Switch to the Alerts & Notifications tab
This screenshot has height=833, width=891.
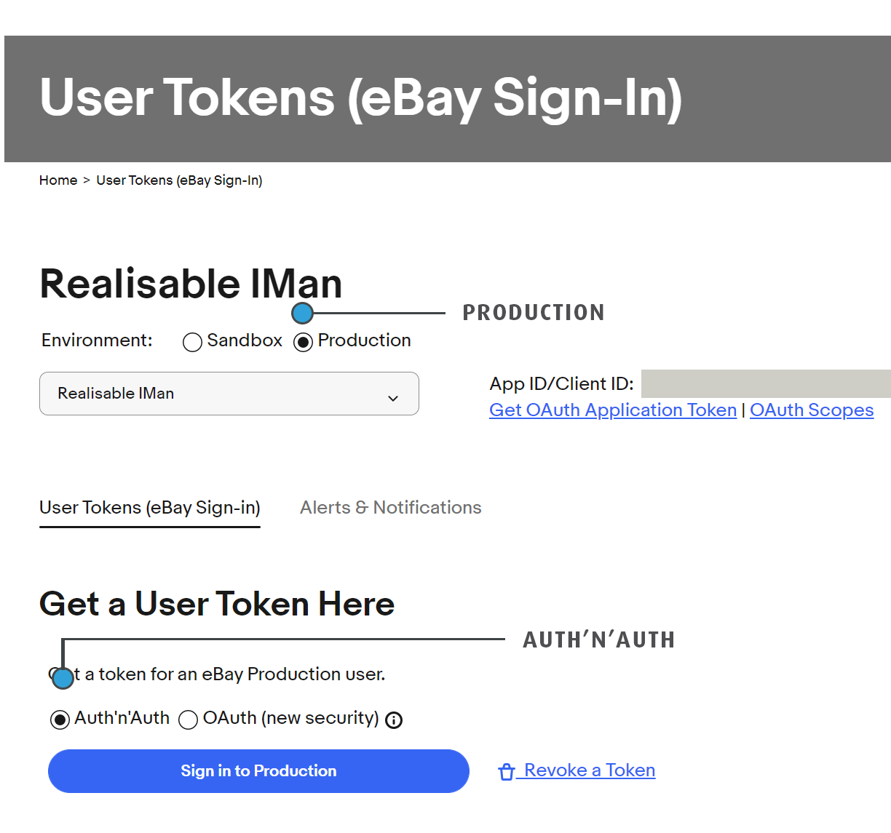pyautogui.click(x=391, y=508)
